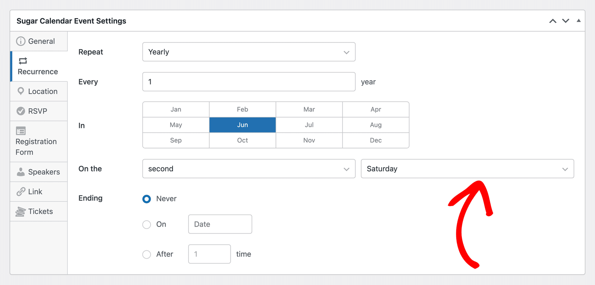Open the Tickets tab

[x=39, y=211]
